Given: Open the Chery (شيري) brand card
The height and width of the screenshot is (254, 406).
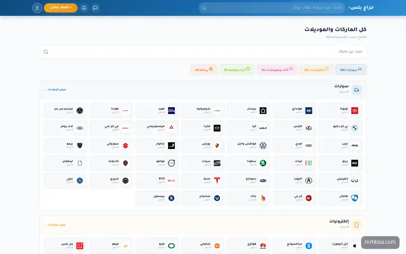Looking at the screenshot, I should [x=111, y=181].
